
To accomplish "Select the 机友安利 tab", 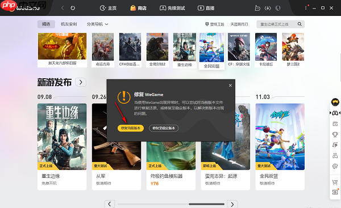I will (69, 24).
